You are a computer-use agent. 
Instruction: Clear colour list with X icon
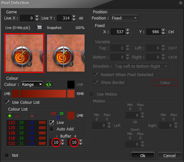point(32,116)
